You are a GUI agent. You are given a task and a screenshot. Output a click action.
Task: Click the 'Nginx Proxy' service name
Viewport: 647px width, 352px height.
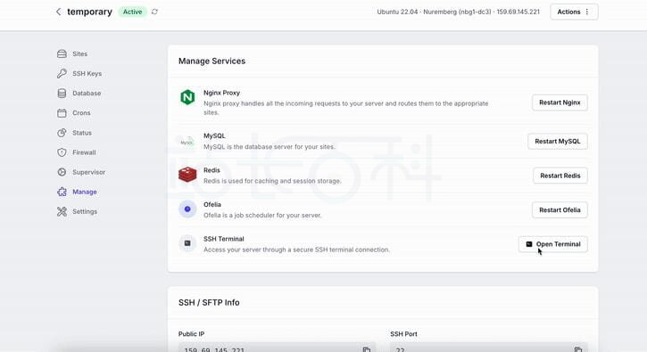[x=221, y=93]
